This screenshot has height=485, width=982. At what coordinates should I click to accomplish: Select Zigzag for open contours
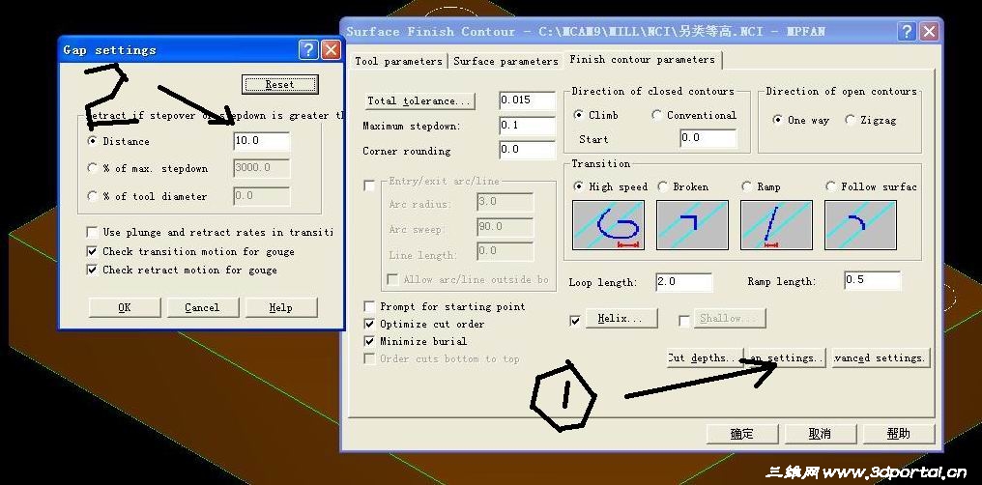(850, 120)
